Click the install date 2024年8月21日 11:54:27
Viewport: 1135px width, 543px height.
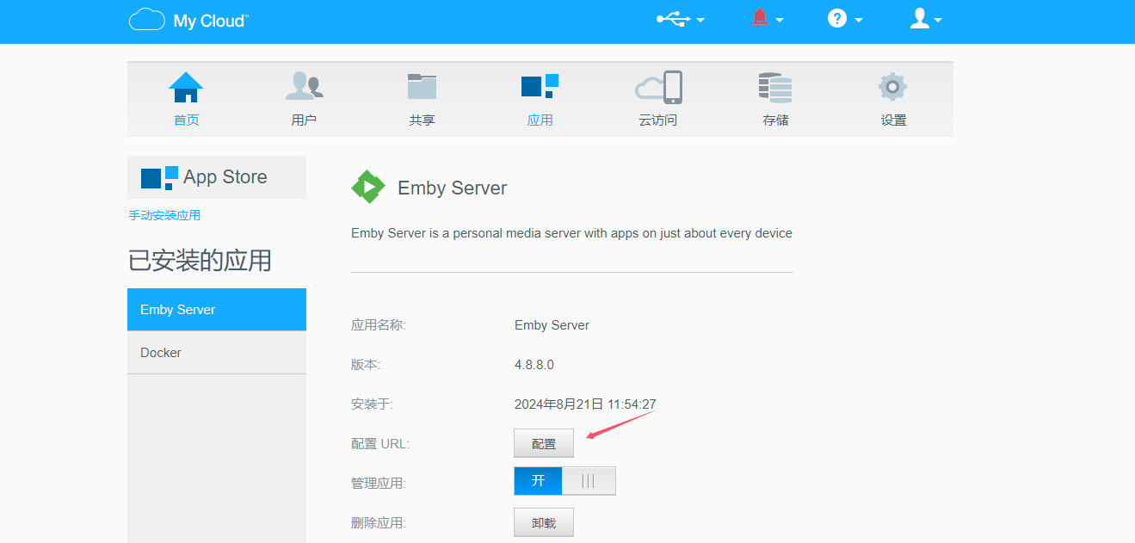click(x=585, y=404)
